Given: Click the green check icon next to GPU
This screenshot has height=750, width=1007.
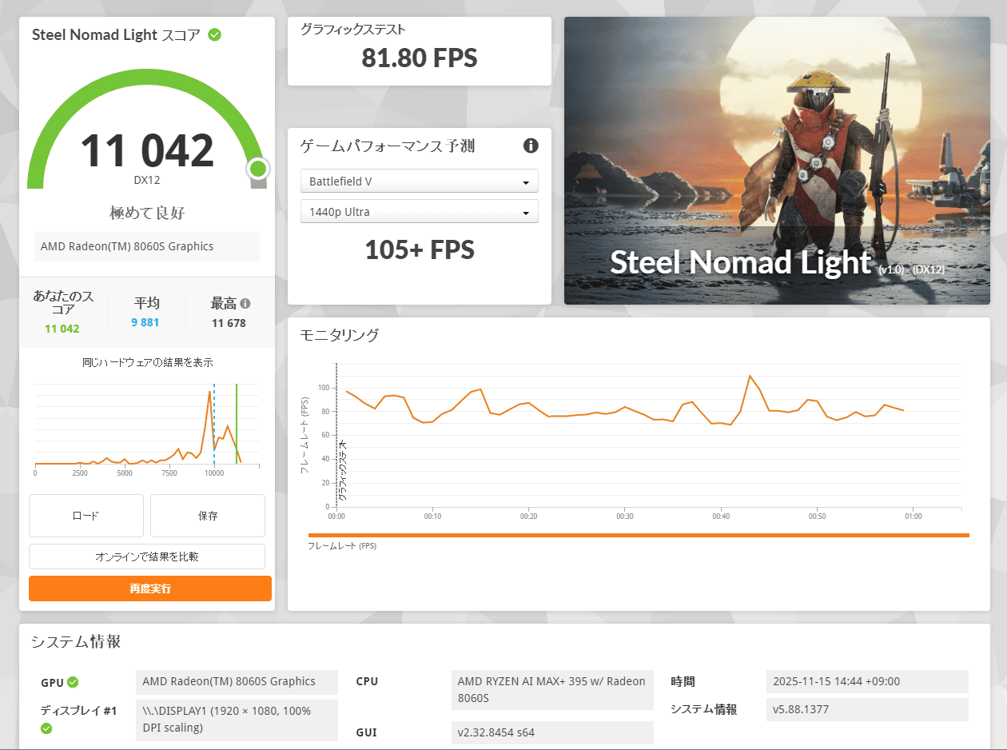Looking at the screenshot, I should [x=73, y=682].
